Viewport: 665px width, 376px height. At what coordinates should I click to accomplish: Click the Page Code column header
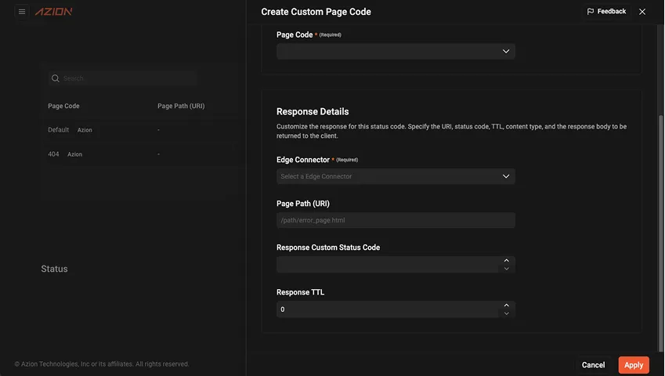pos(63,106)
